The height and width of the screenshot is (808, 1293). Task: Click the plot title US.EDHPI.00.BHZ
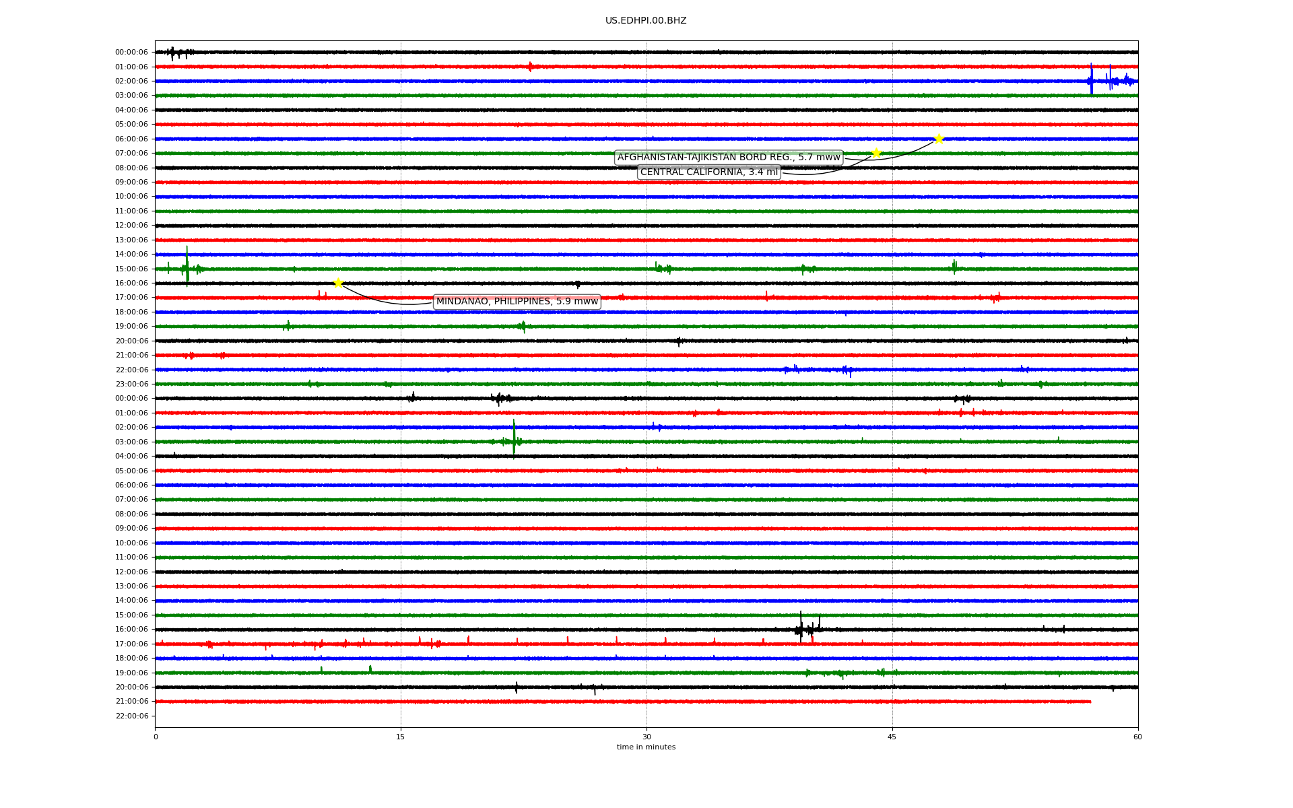pyautogui.click(x=646, y=21)
